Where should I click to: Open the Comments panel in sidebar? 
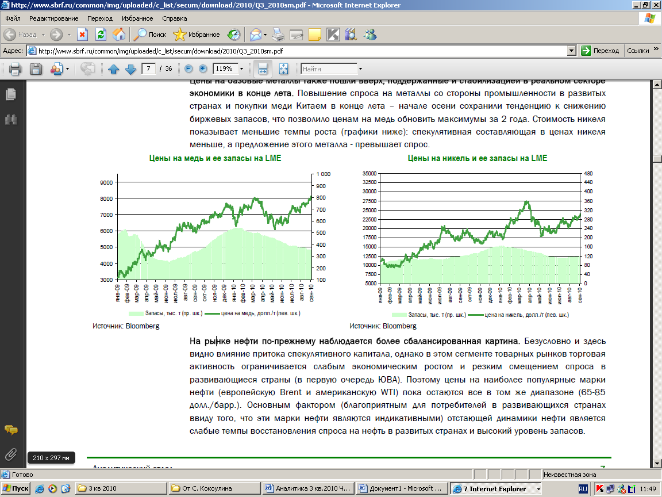pos(11,430)
